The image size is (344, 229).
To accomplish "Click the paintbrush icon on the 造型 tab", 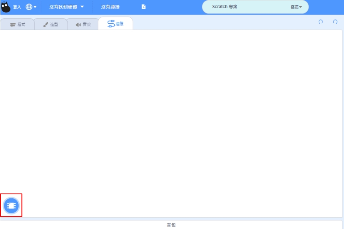I will (45, 24).
